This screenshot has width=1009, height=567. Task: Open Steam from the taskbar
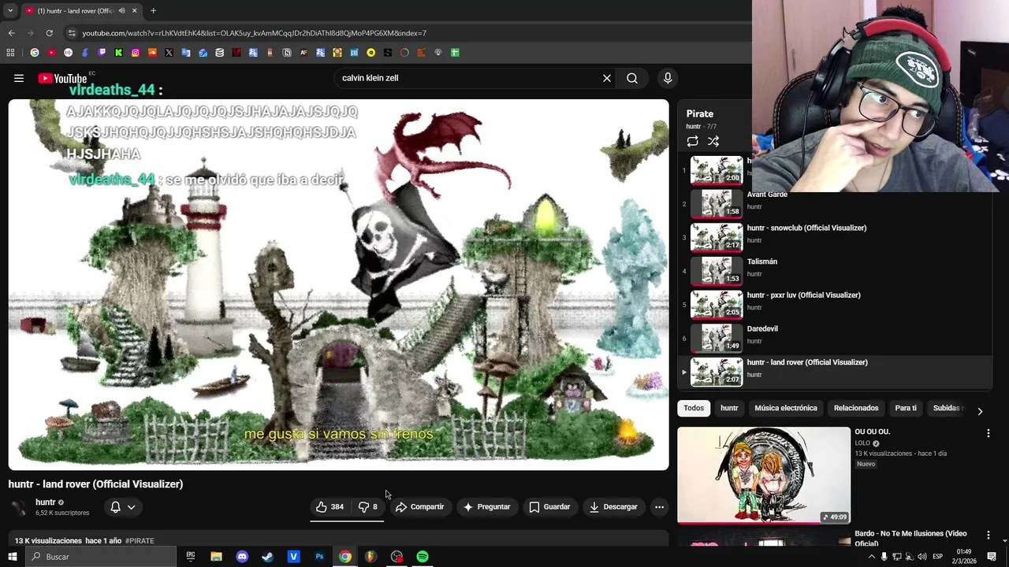tap(267, 557)
